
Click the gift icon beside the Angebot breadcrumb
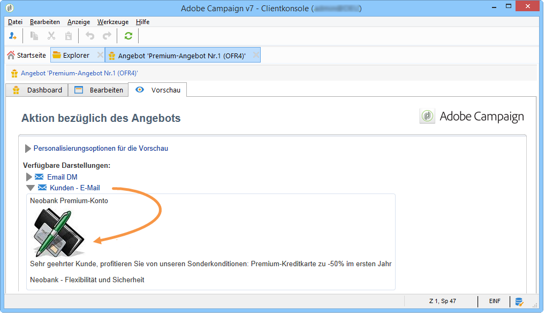click(14, 74)
